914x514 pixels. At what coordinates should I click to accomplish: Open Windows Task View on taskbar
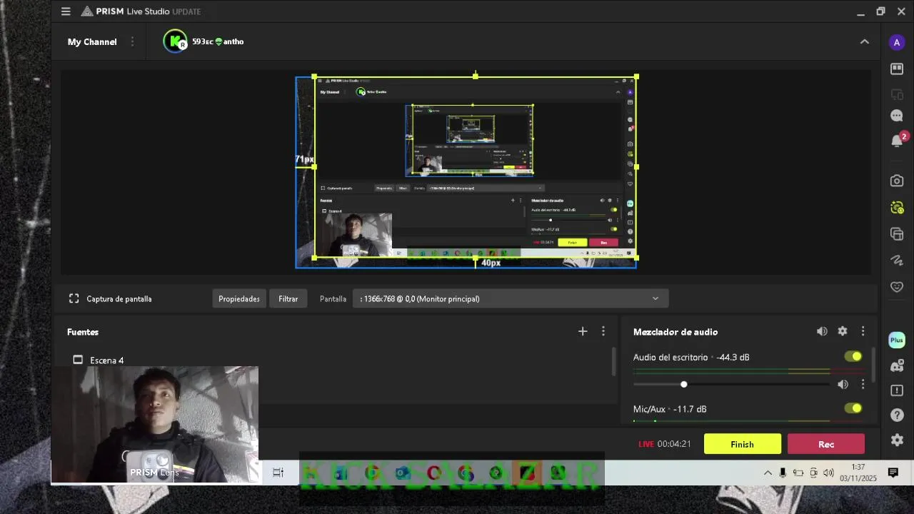pyautogui.click(x=278, y=473)
